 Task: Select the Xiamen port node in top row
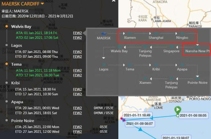[x=129, y=34]
